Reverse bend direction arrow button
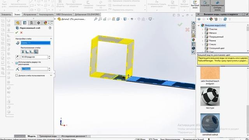 18,57
